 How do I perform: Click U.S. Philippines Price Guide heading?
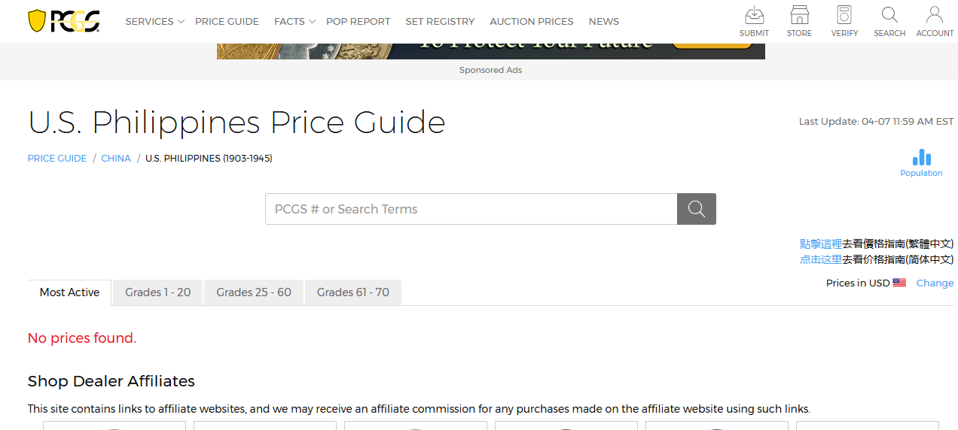point(236,122)
